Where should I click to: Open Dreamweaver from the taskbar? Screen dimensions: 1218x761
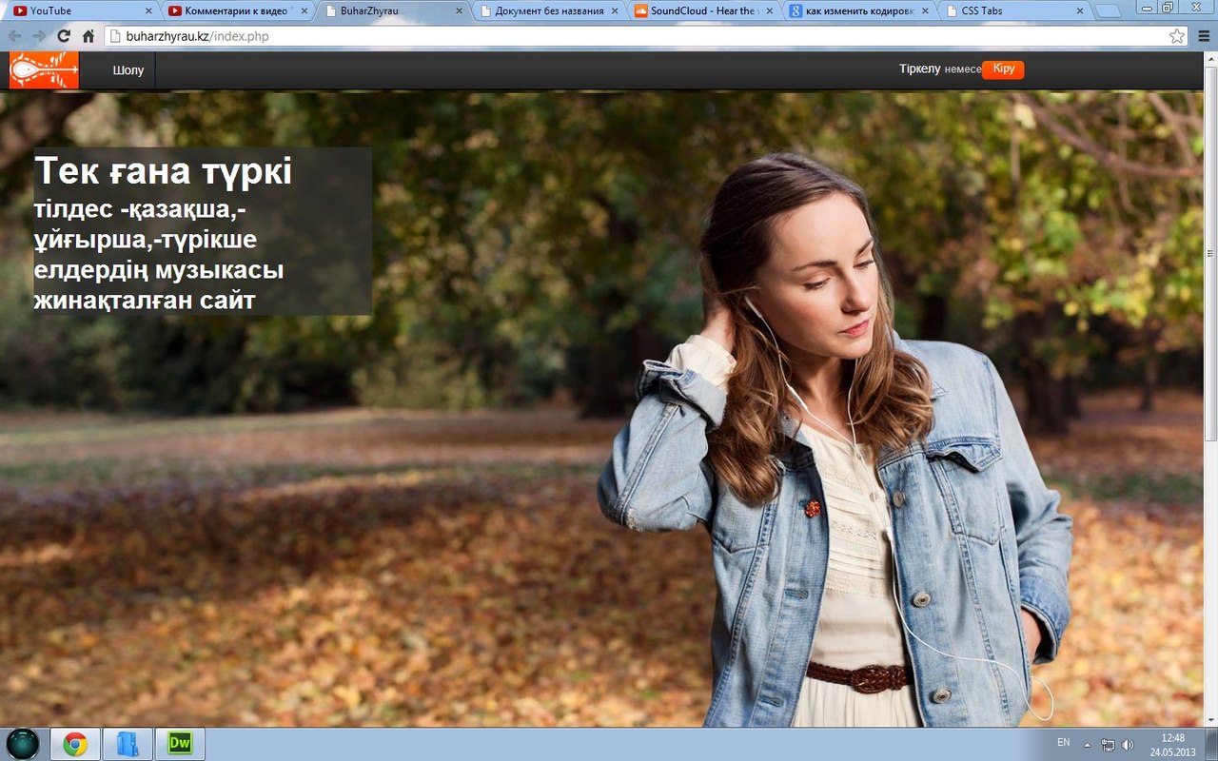coord(180,743)
